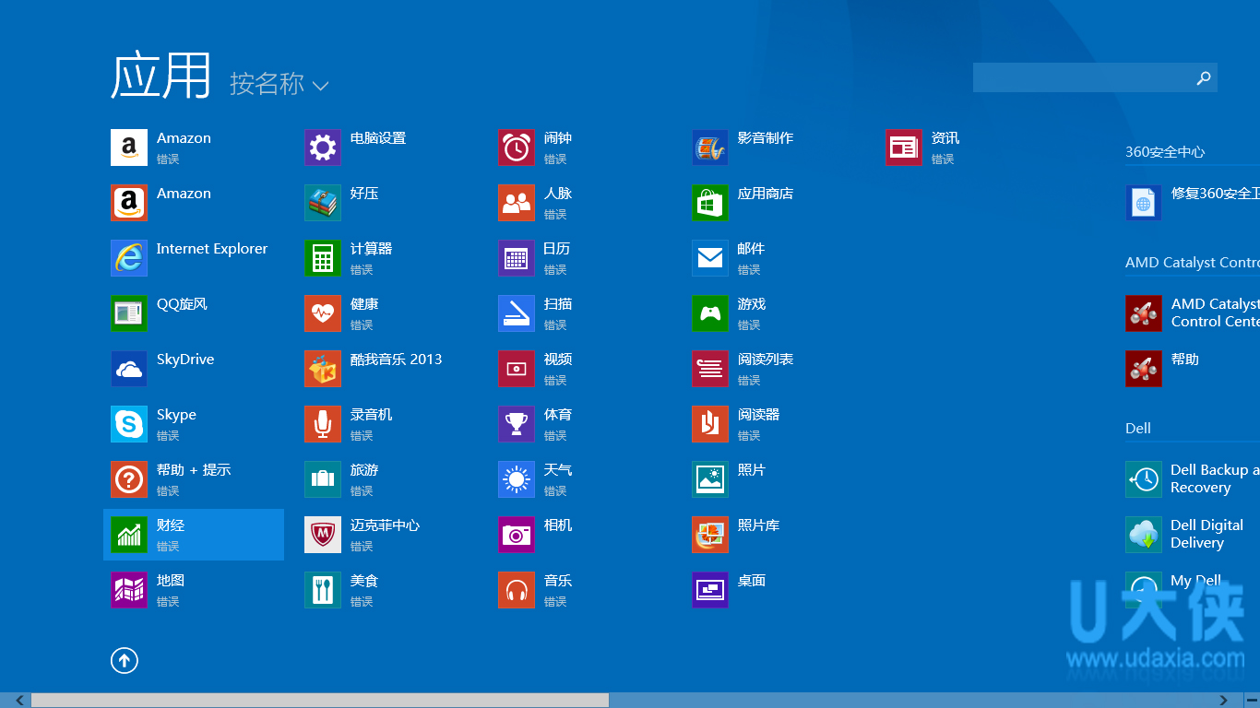
Task: Click the horizontal scrollbar right arrow
Action: click(1223, 701)
